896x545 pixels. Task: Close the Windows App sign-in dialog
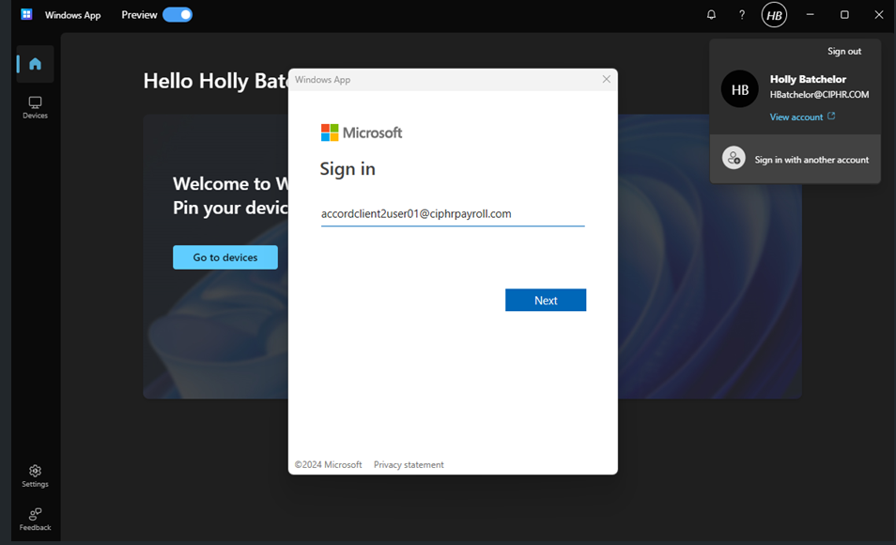point(607,80)
